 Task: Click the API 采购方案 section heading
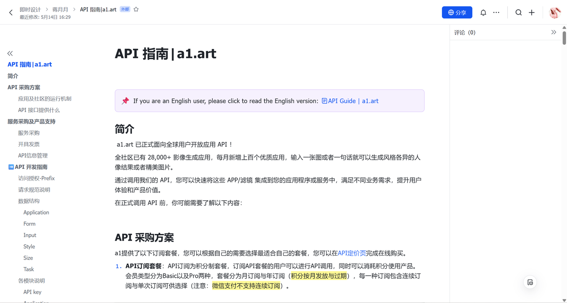(144, 237)
